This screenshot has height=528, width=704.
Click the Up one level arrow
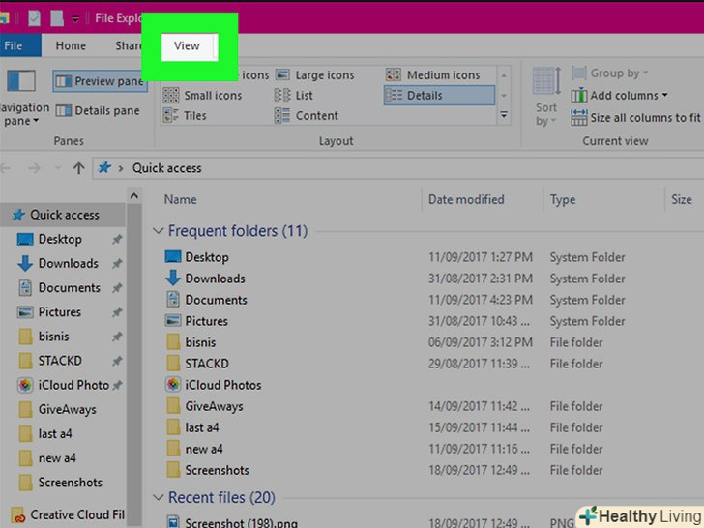(x=78, y=168)
